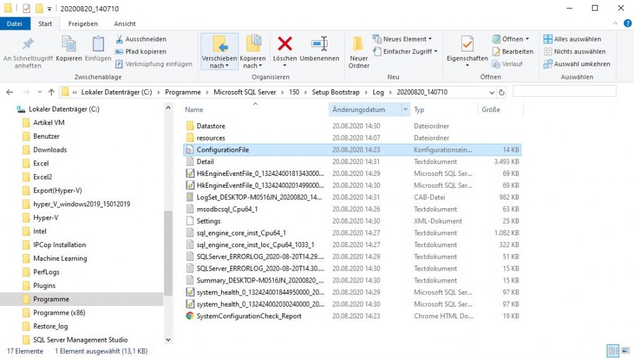Click Programme in the address breadcrumb

coord(183,92)
